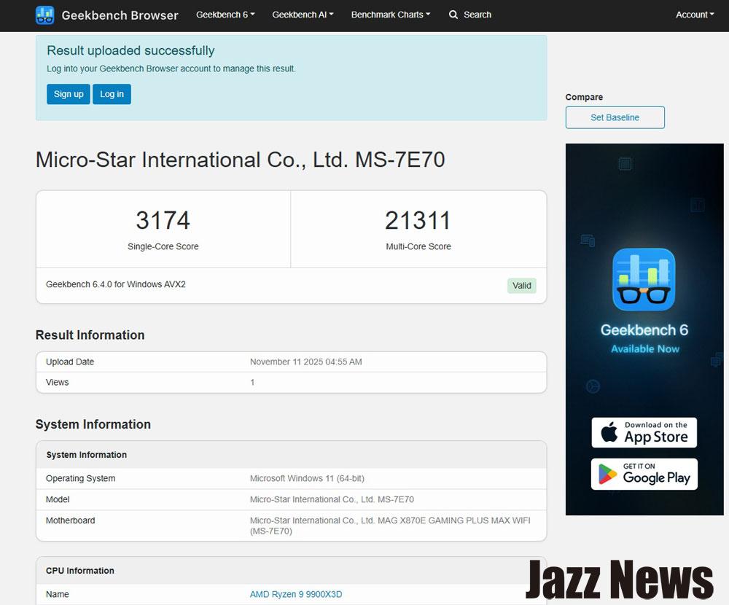This screenshot has height=605, width=729.
Task: Open the Get it on Google Play badge
Action: (x=644, y=474)
